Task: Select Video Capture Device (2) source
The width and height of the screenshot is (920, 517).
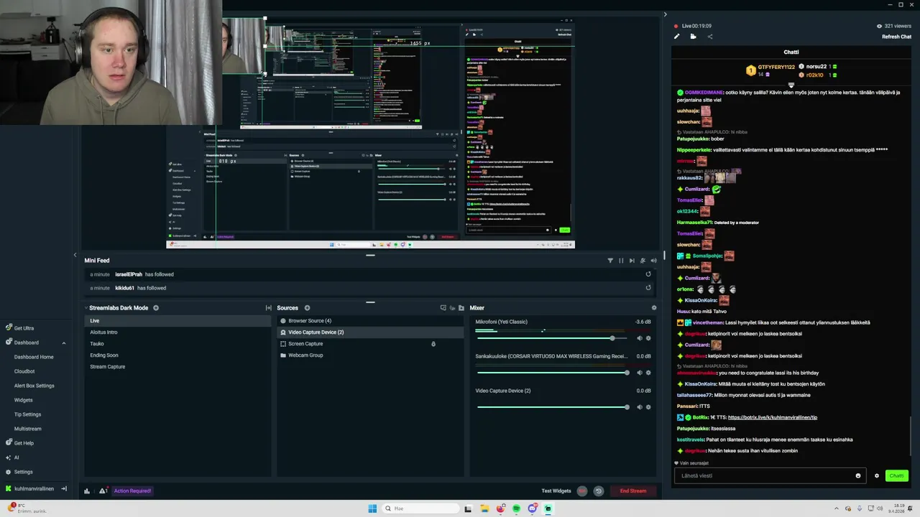Action: coord(370,332)
